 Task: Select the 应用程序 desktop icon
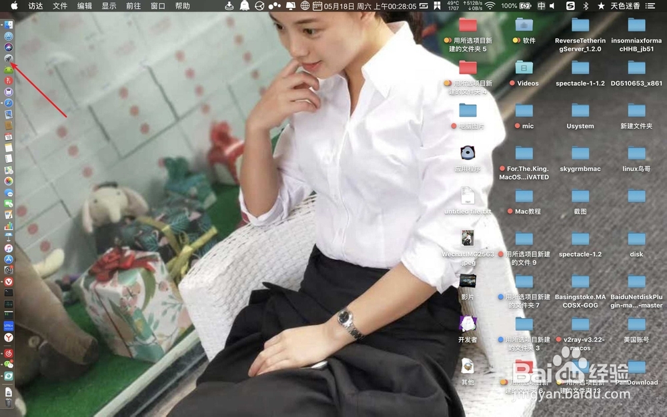[468, 158]
